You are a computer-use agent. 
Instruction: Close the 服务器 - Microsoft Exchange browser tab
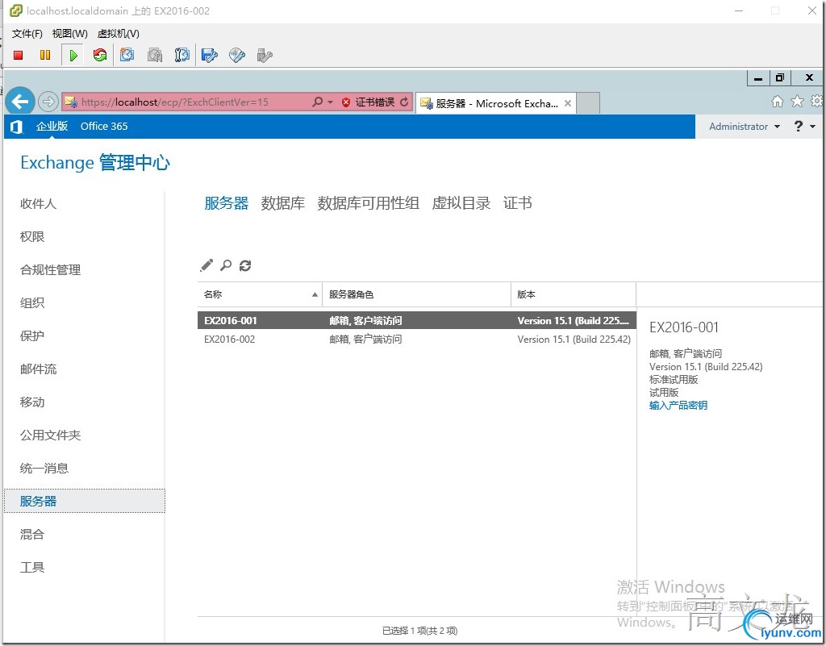pyautogui.click(x=568, y=103)
